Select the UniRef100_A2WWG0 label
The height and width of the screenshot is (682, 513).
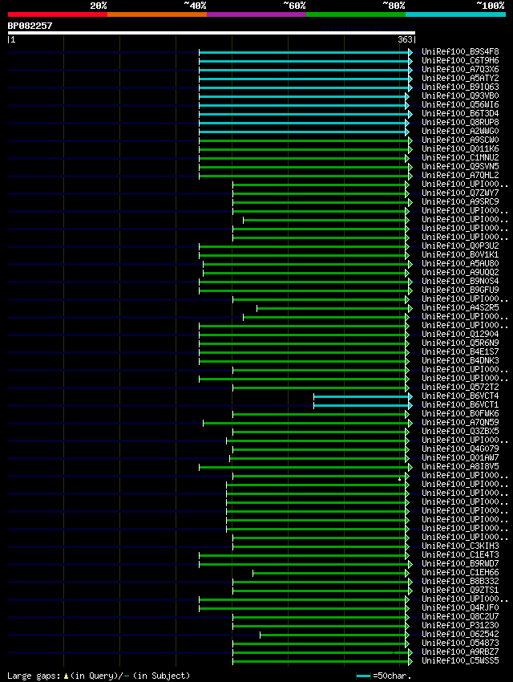pyautogui.click(x=460, y=131)
